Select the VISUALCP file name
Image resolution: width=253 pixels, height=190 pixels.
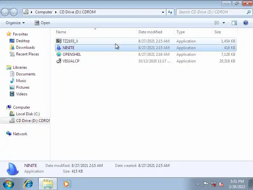coord(71,61)
